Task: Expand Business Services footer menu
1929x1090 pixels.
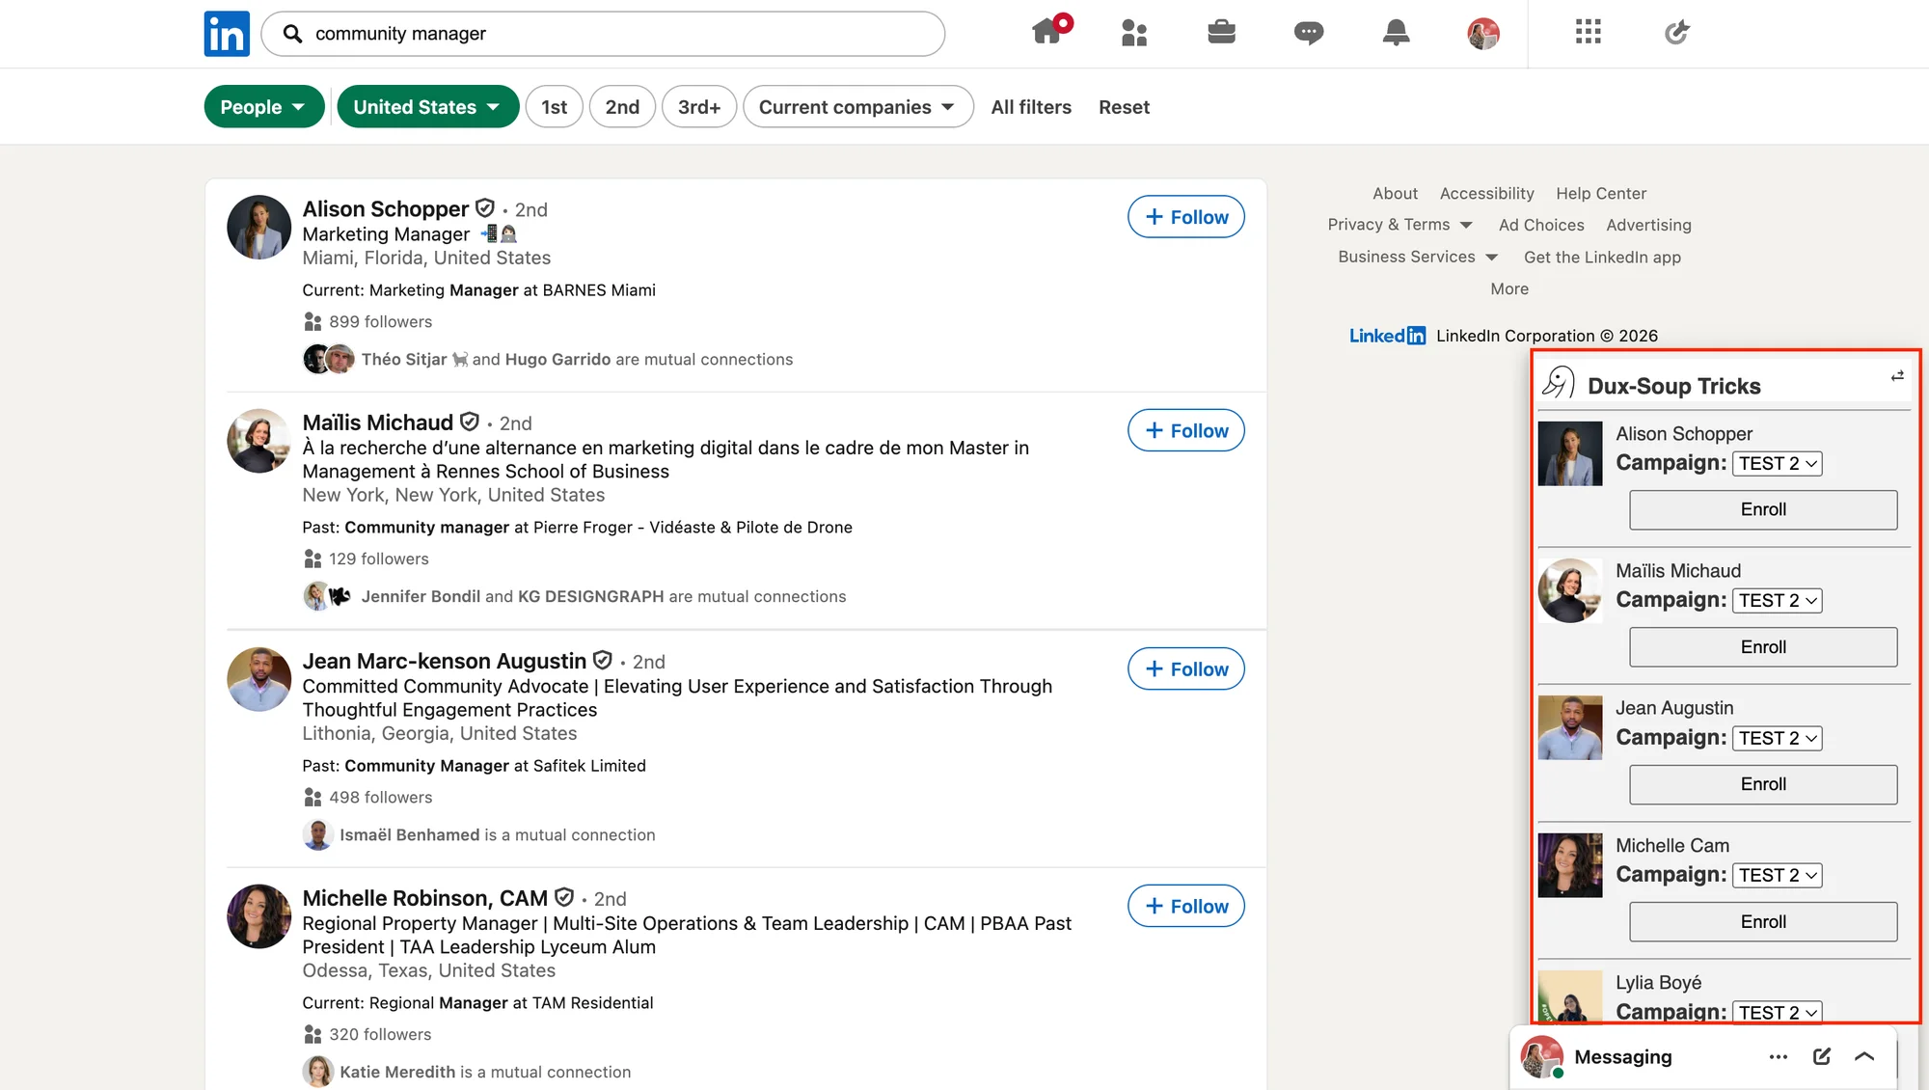Action: [1418, 257]
